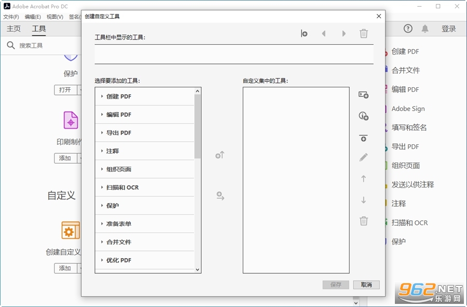467x307 pixels.
Task: Click the move up arrow beside custom set list
Action: point(363,179)
